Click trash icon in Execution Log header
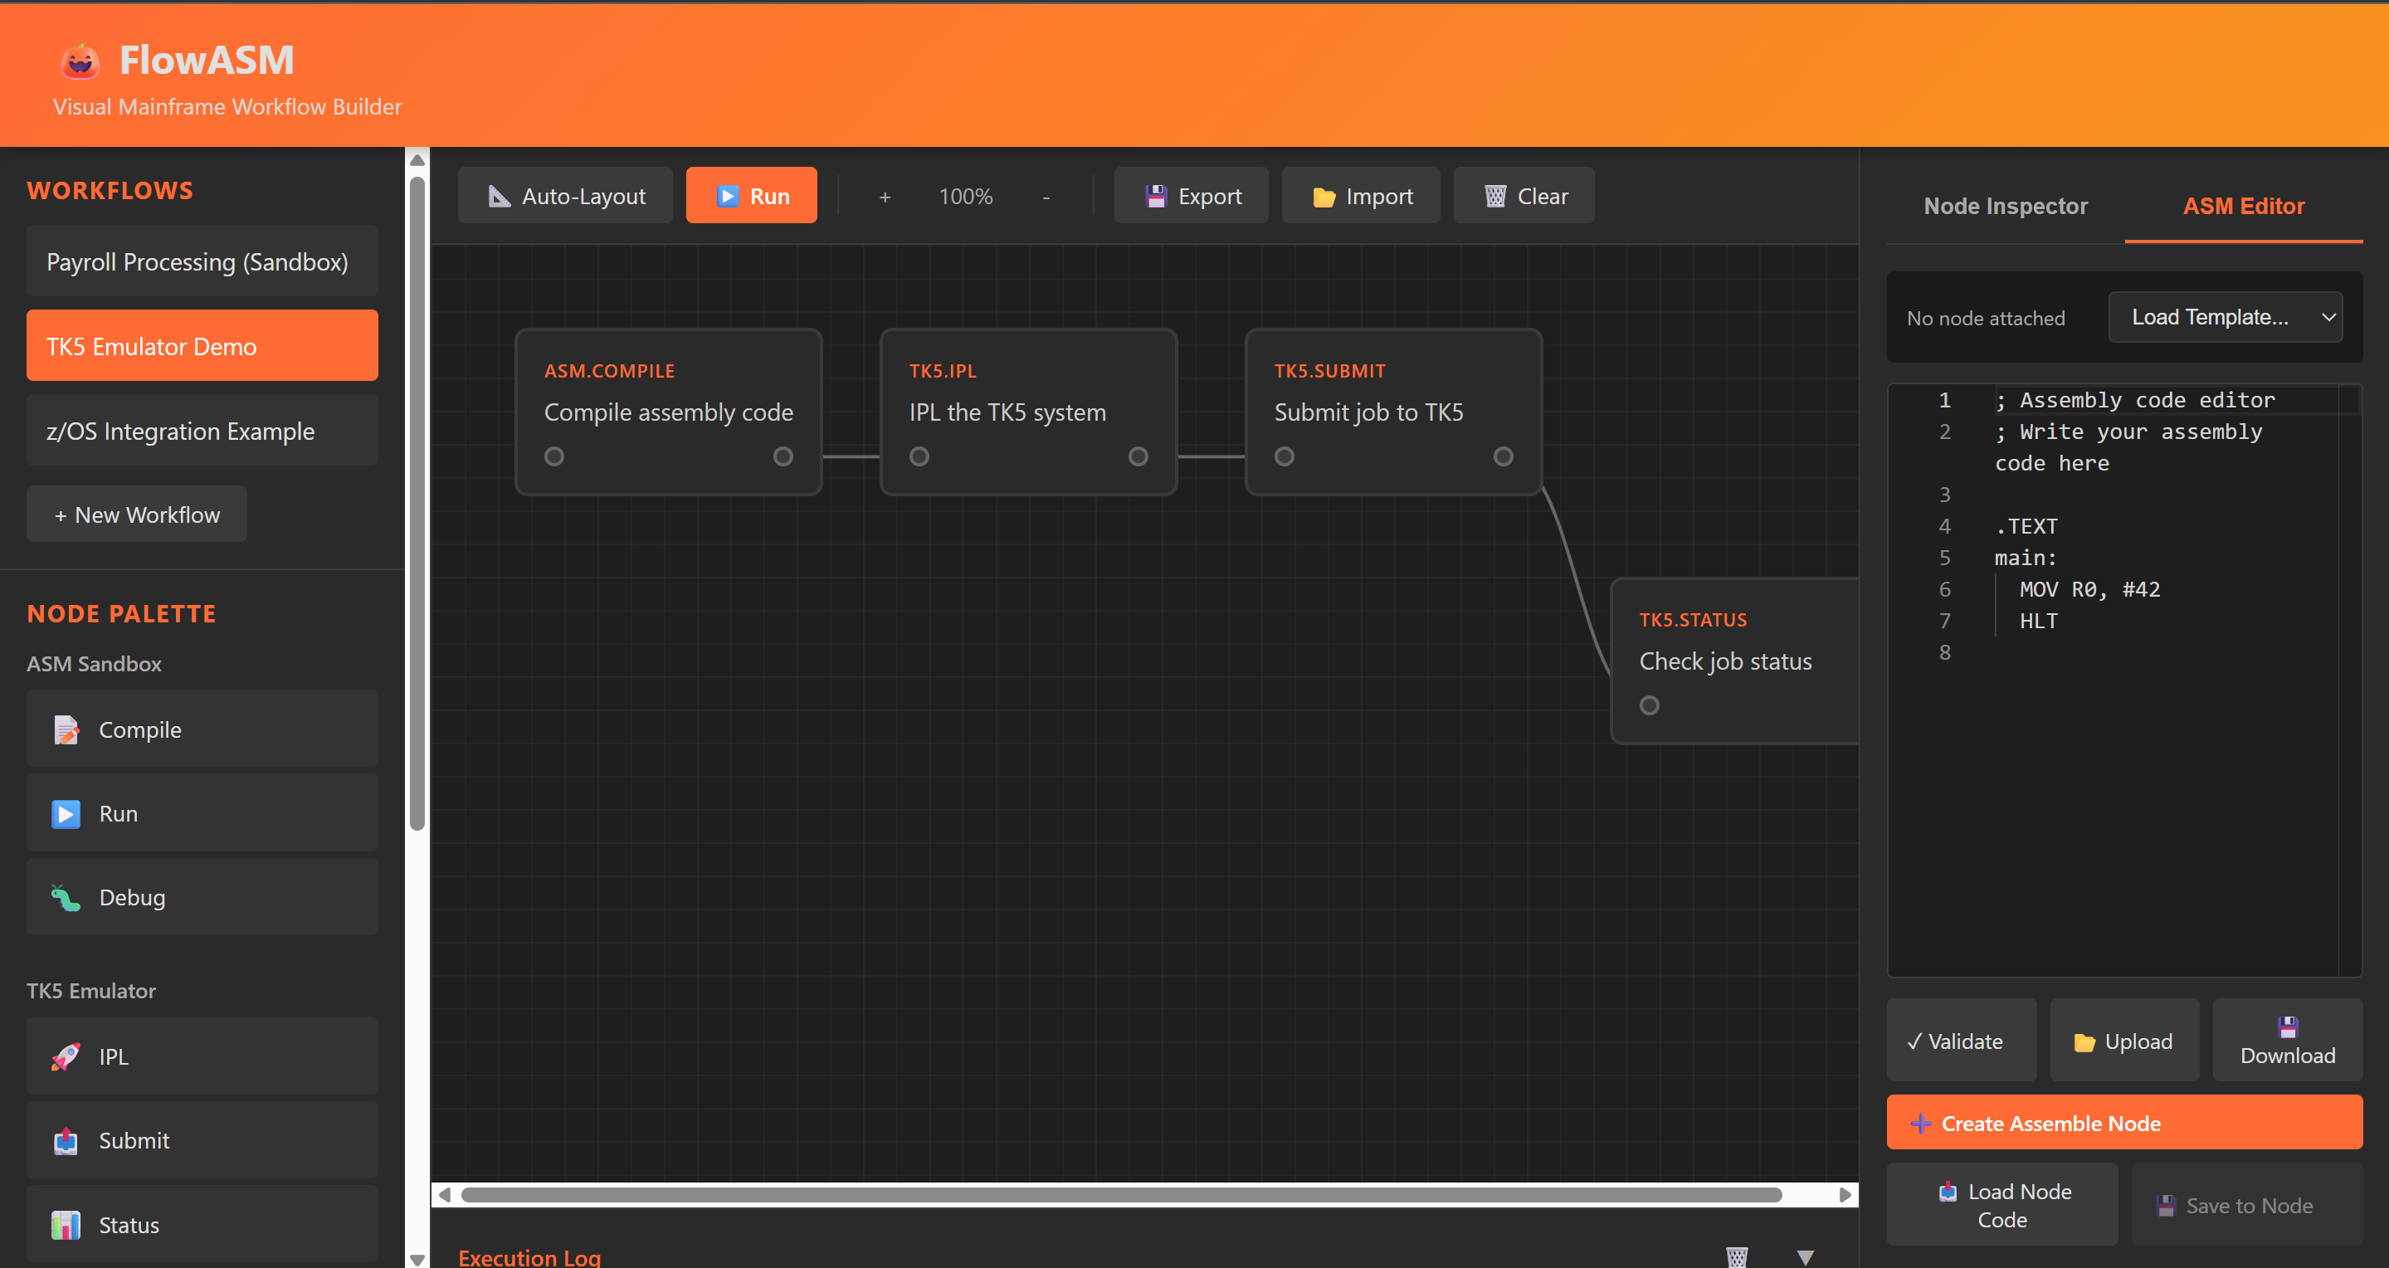The image size is (2389, 1268). pos(1736,1257)
